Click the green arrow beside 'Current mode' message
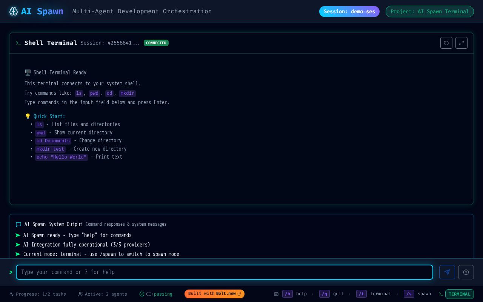 (x=18, y=254)
